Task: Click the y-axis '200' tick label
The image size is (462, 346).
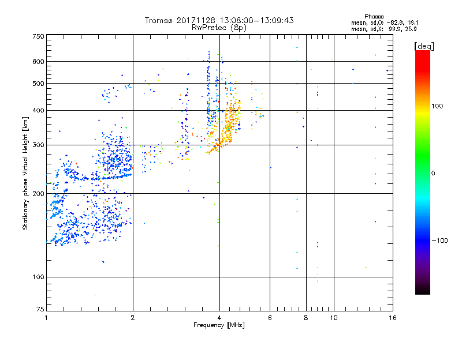Action: coord(38,194)
